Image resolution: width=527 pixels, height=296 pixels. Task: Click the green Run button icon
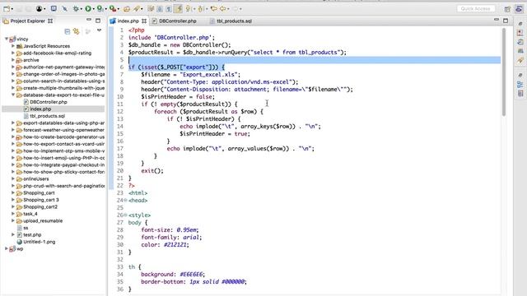[88, 9]
